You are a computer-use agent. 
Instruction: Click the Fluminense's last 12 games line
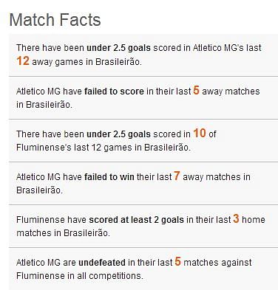click(104, 148)
